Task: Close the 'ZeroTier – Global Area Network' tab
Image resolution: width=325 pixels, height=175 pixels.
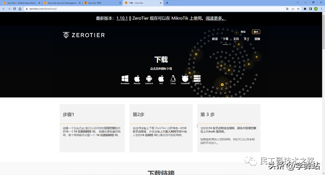Action: [x=39, y=3]
